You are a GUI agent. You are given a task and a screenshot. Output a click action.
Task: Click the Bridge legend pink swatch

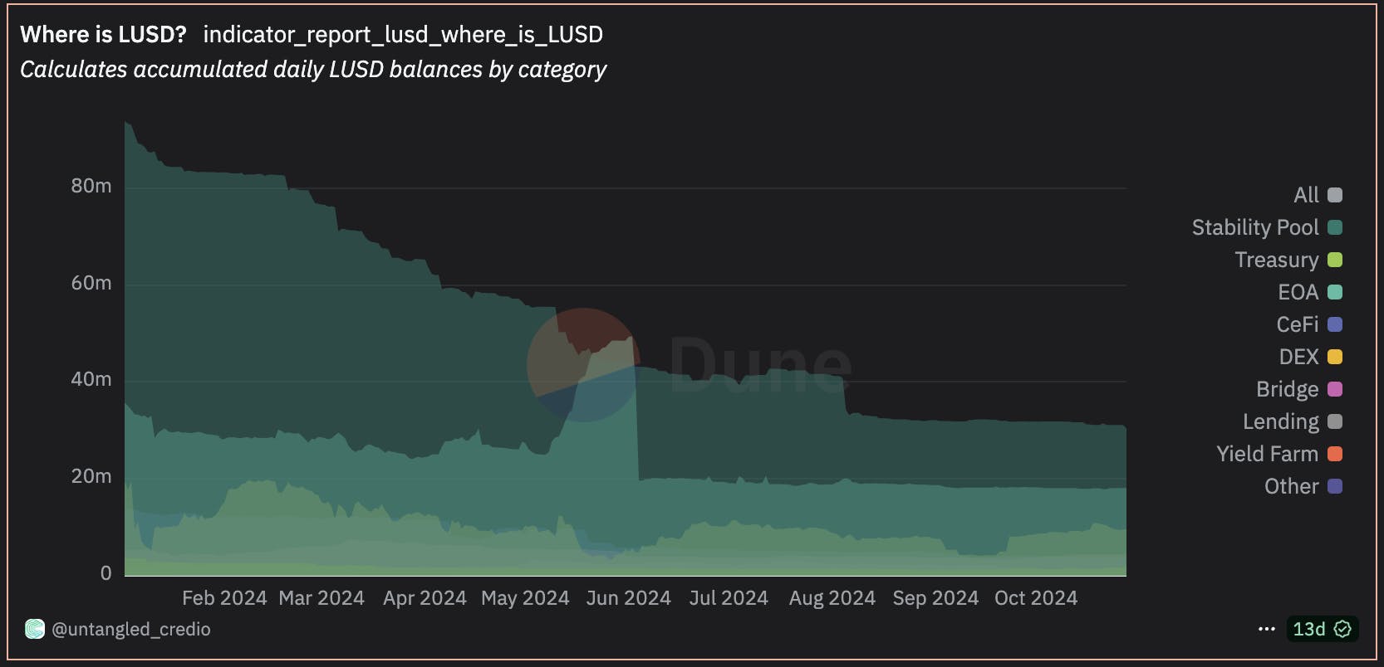point(1335,389)
